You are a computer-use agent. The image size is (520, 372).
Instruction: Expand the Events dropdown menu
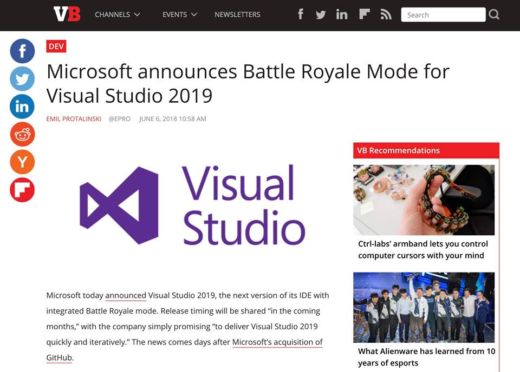(180, 15)
